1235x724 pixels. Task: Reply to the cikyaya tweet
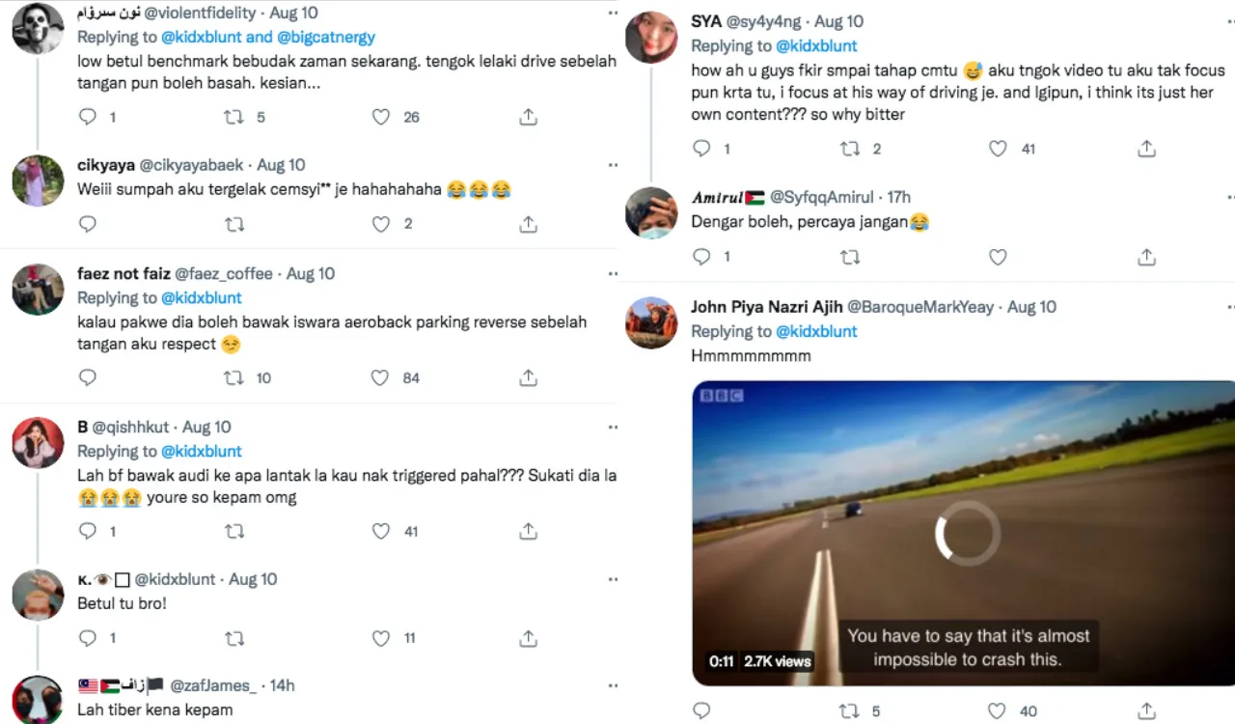tap(88, 224)
